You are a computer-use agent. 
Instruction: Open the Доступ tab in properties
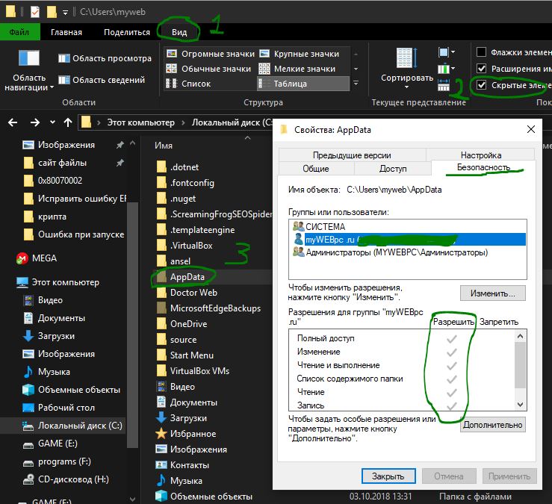[x=393, y=169]
